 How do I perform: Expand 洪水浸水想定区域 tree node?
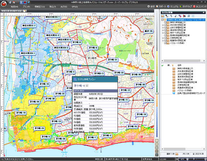(163, 25)
